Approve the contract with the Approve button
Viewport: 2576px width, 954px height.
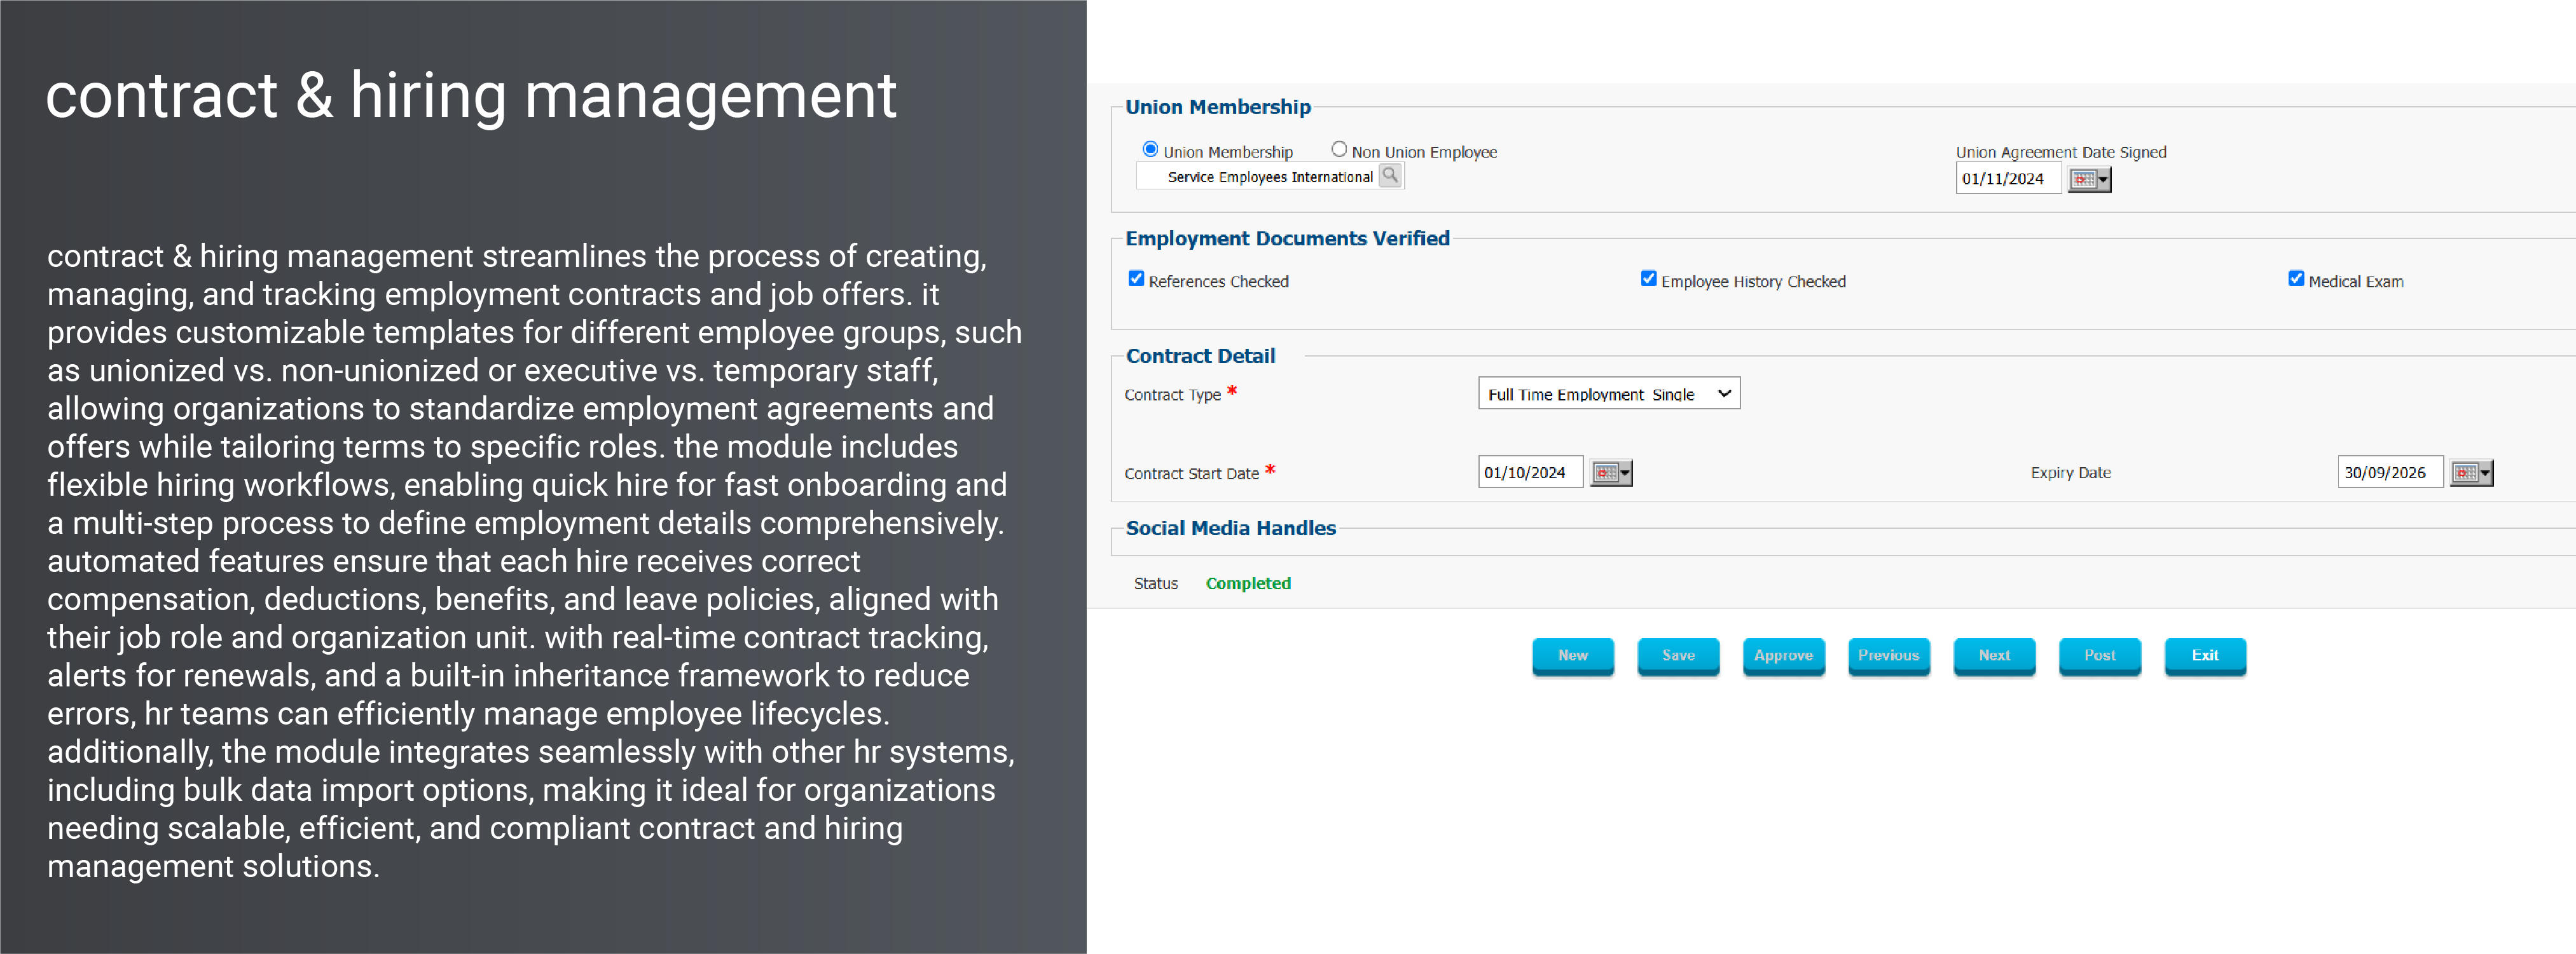[1784, 656]
